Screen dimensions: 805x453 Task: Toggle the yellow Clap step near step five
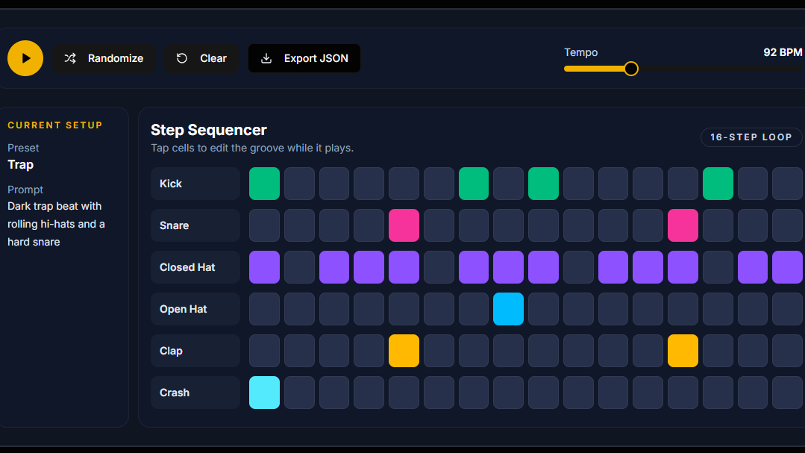[x=404, y=350]
